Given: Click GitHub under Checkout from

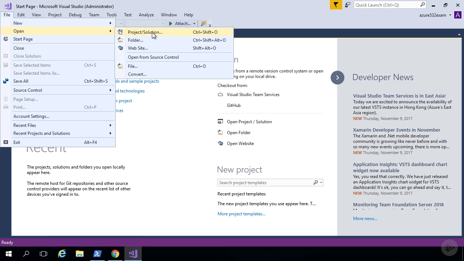Looking at the screenshot, I should pos(234,105).
